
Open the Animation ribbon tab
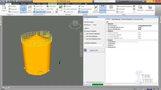[x=31, y=4]
